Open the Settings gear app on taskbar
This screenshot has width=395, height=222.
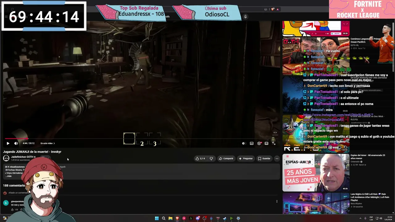pos(238,218)
